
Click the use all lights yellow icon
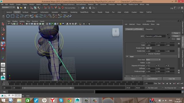[x=61, y=24]
